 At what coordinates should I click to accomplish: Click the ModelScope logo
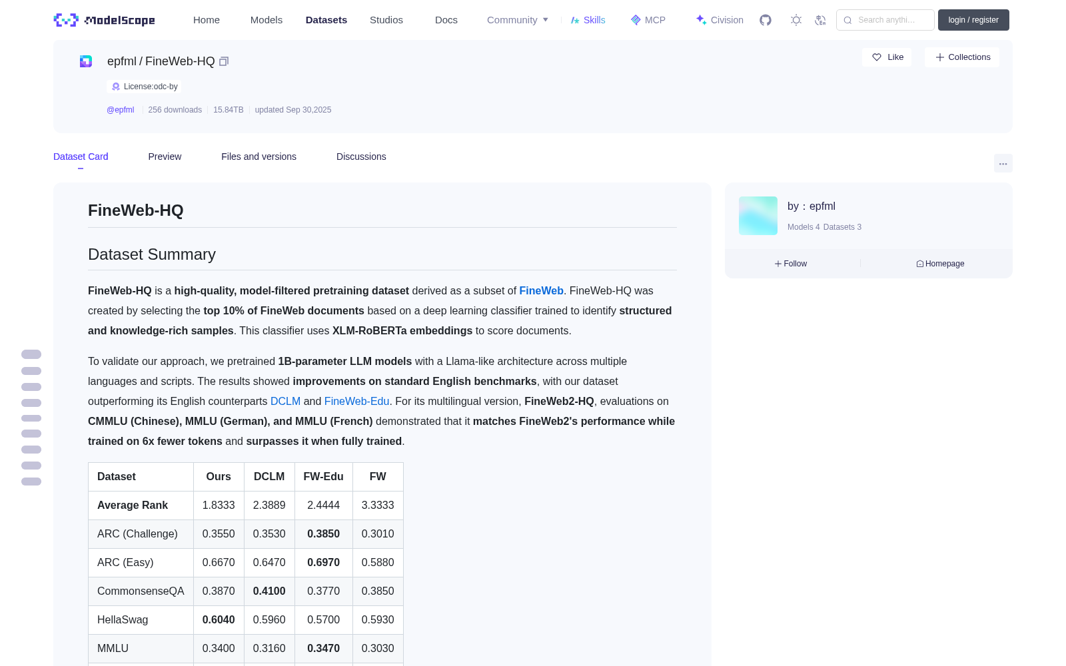105,20
